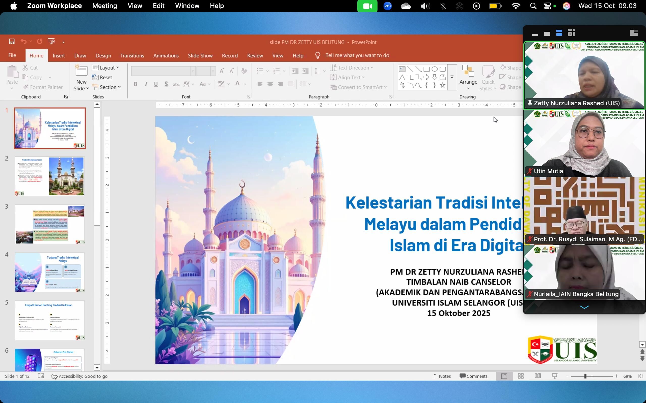The height and width of the screenshot is (403, 646).
Task: Click Increase List Level icon
Action: [305, 71]
